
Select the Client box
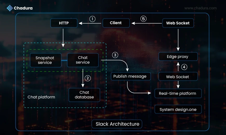tap(116, 23)
